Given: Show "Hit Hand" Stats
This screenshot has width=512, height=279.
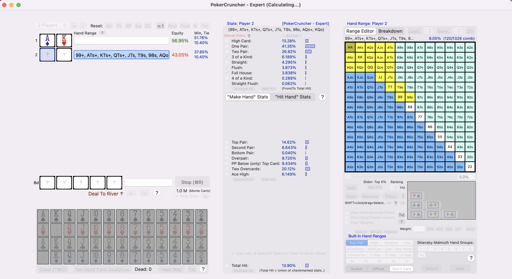Looking at the screenshot, I should click(293, 97).
